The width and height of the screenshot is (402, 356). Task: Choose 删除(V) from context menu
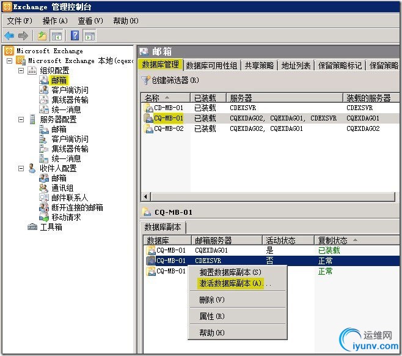(212, 300)
